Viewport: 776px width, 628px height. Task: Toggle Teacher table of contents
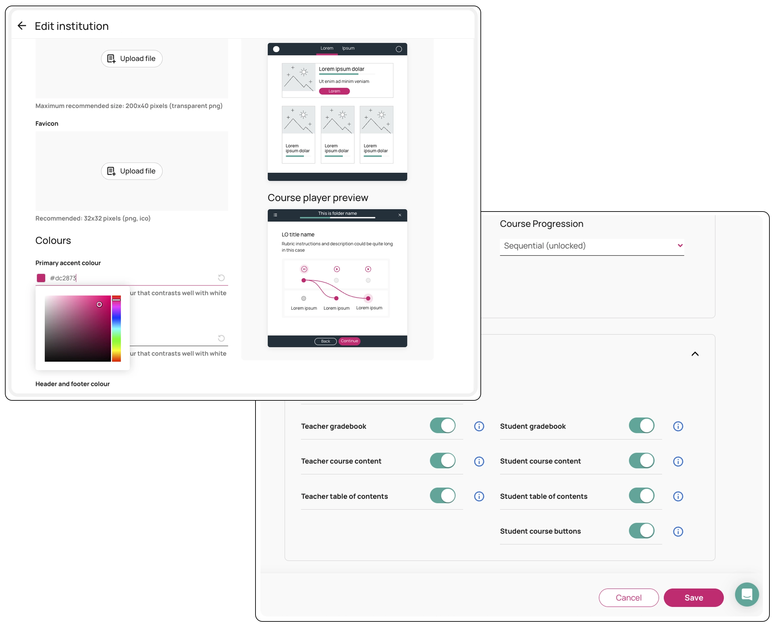[442, 496]
